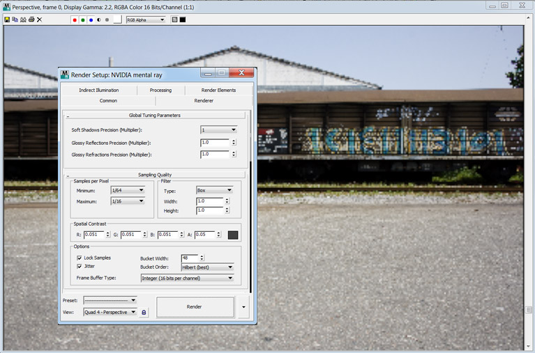Toggle the monochrome gray dot button
Screen dimensions: 535x353
(107, 20)
